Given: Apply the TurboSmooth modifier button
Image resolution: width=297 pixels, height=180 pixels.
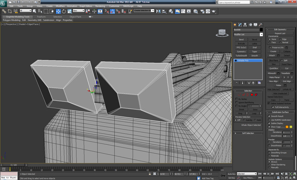Looking at the screenshot, I should (241, 56).
